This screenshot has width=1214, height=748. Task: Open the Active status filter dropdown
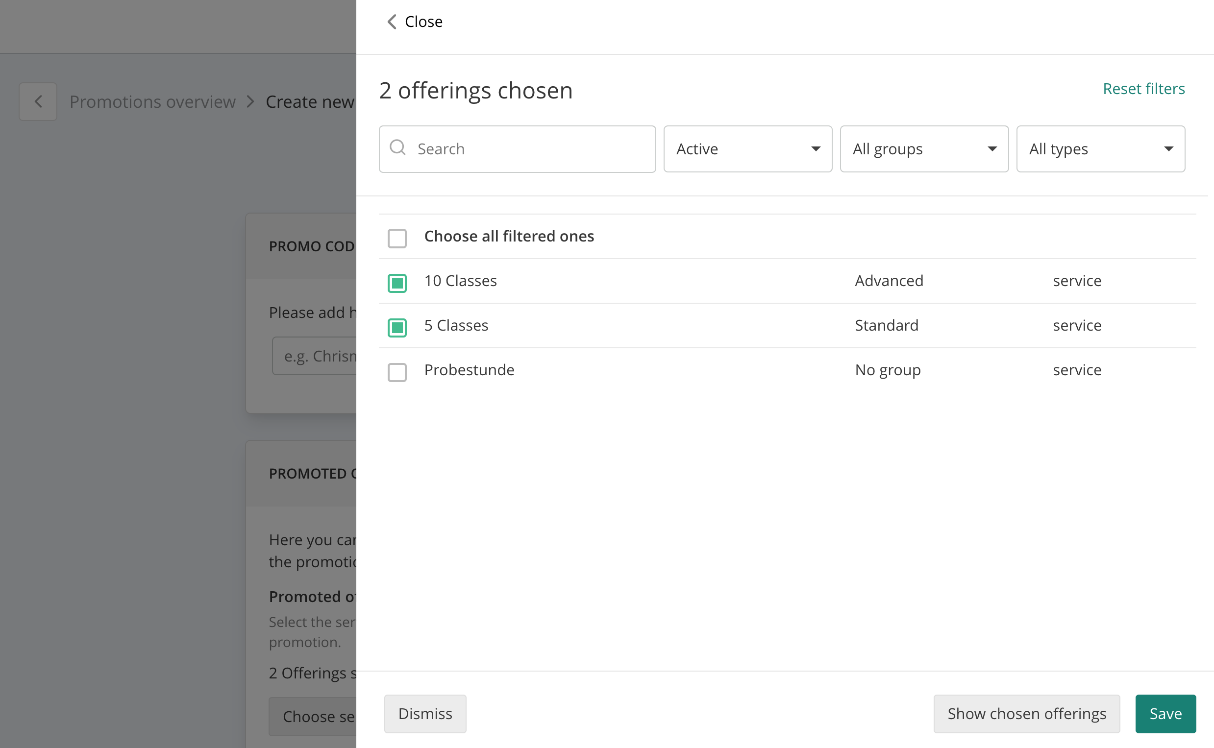pyautogui.click(x=747, y=149)
